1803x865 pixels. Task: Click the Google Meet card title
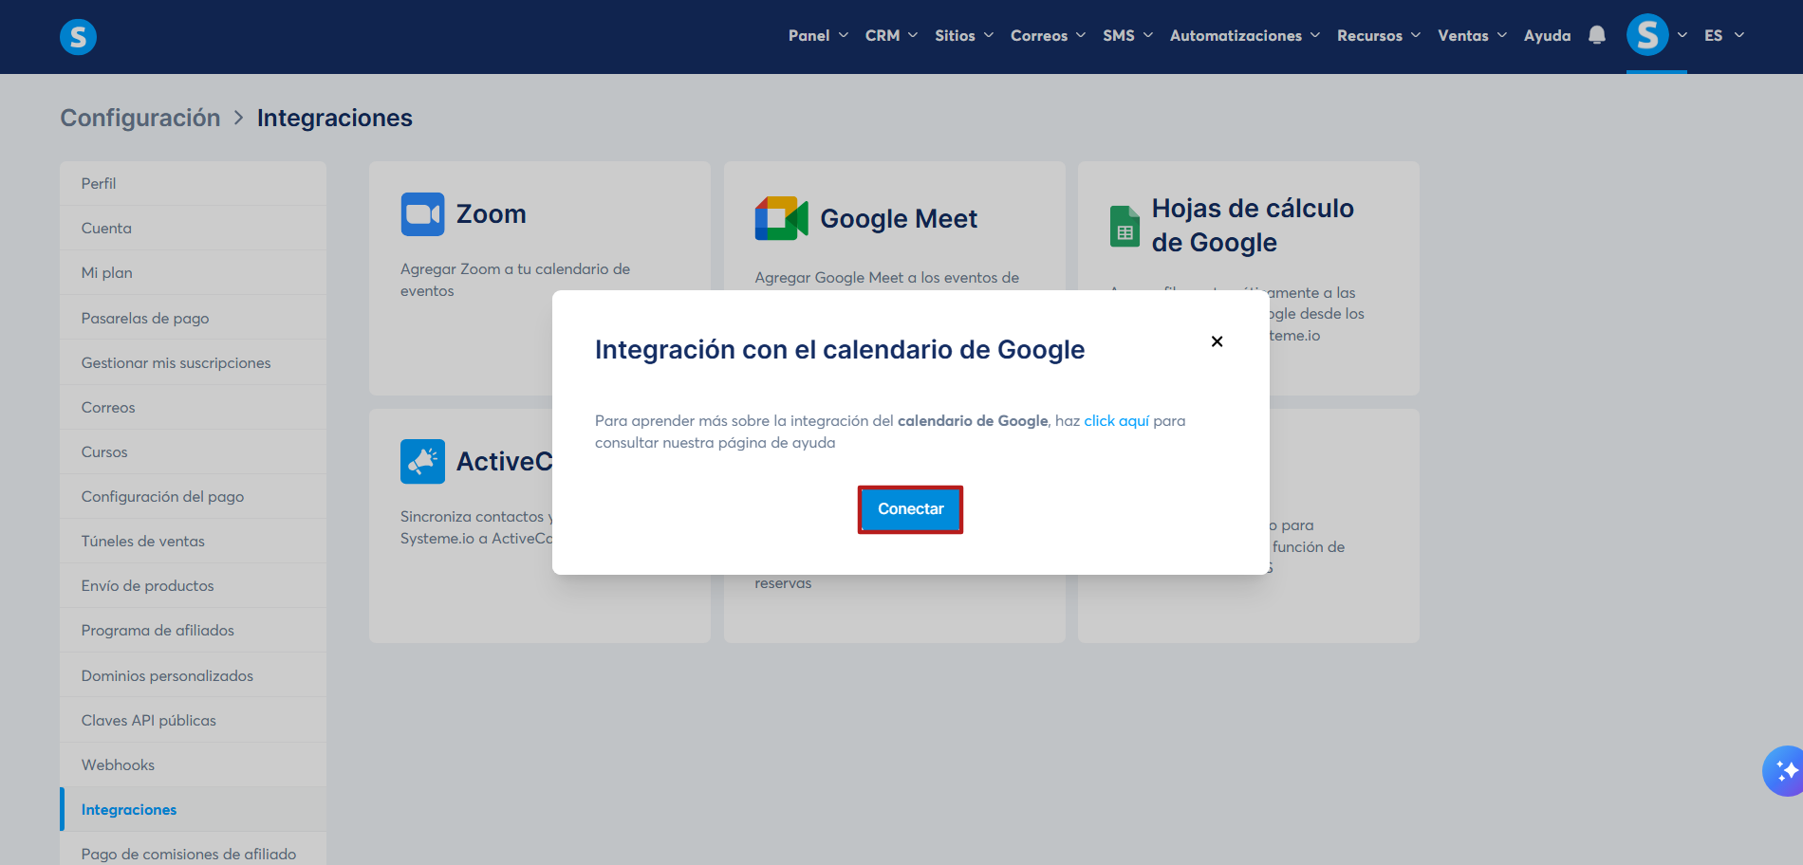[899, 219]
